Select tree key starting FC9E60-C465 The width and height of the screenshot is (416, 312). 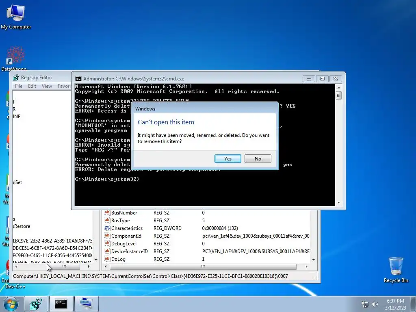tap(52, 255)
